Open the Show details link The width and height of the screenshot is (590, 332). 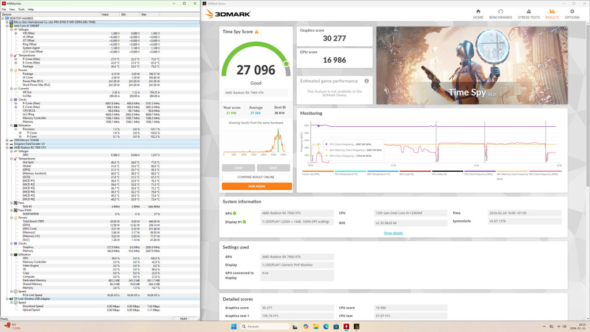coord(393,233)
